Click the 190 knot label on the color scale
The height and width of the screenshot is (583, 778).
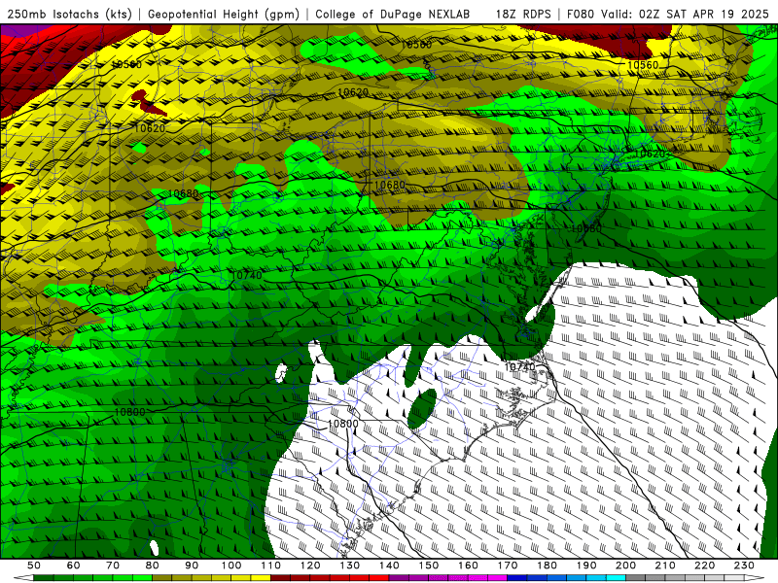(x=586, y=566)
